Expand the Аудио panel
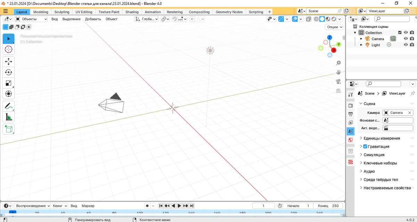The width and height of the screenshot is (417, 222). 369,171
